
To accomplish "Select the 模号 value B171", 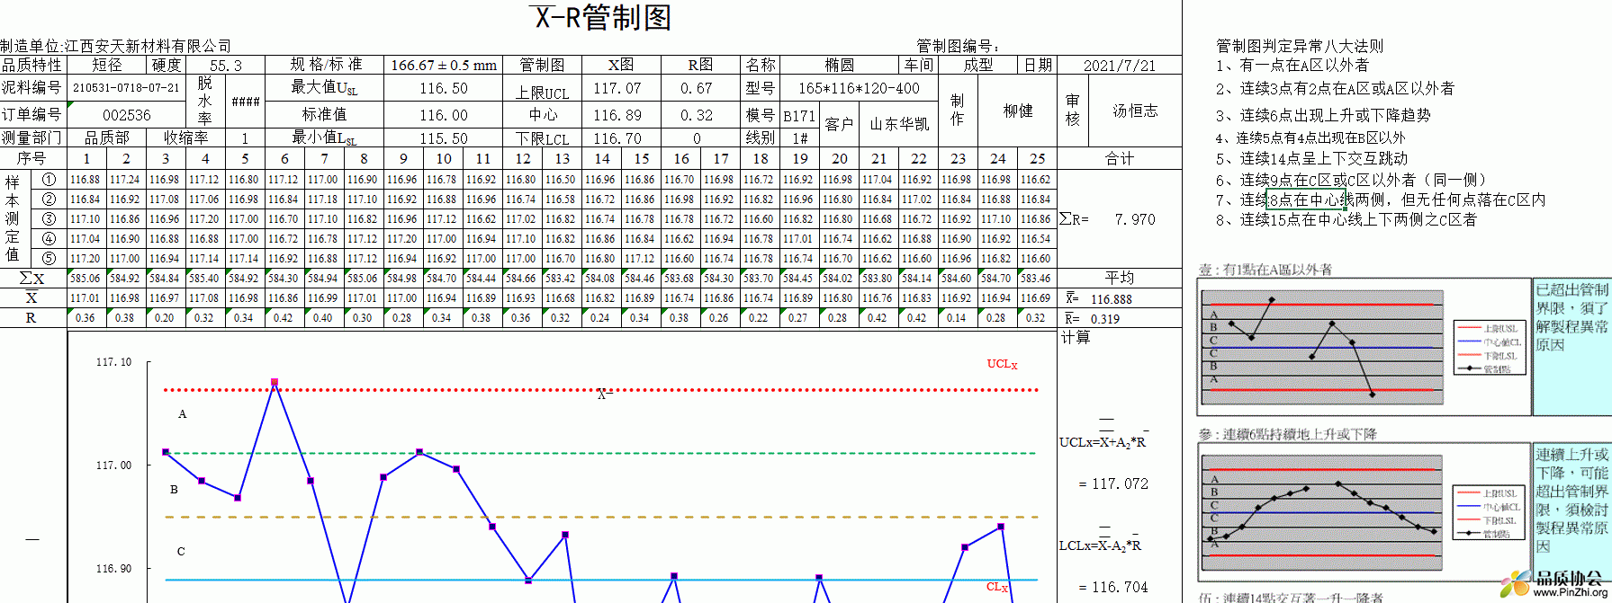I will (799, 116).
